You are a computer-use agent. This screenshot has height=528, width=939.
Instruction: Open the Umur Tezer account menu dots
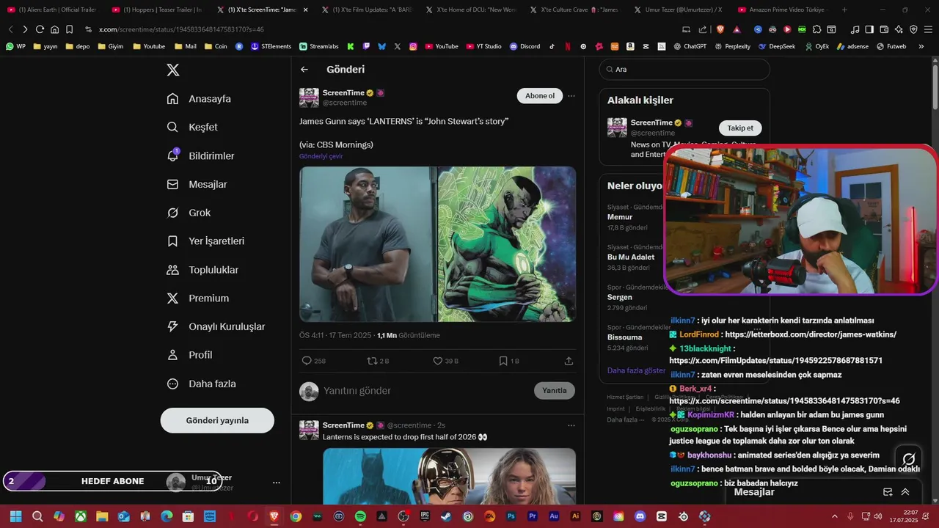coord(277,483)
